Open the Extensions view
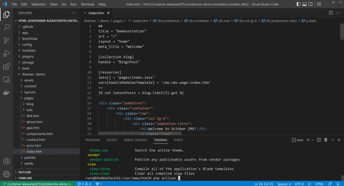Image resolution: width=344 pixels, height=186 pixels. pos(6,67)
